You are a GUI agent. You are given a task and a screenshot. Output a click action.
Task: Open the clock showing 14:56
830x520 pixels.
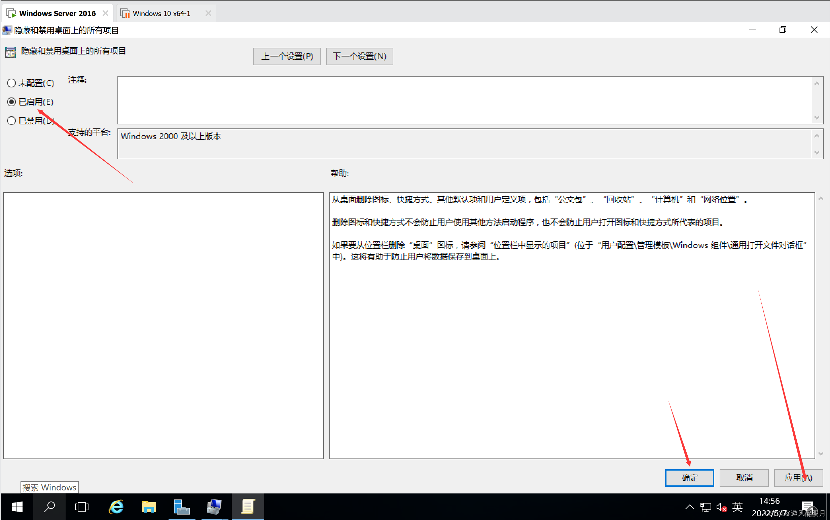pos(769,507)
